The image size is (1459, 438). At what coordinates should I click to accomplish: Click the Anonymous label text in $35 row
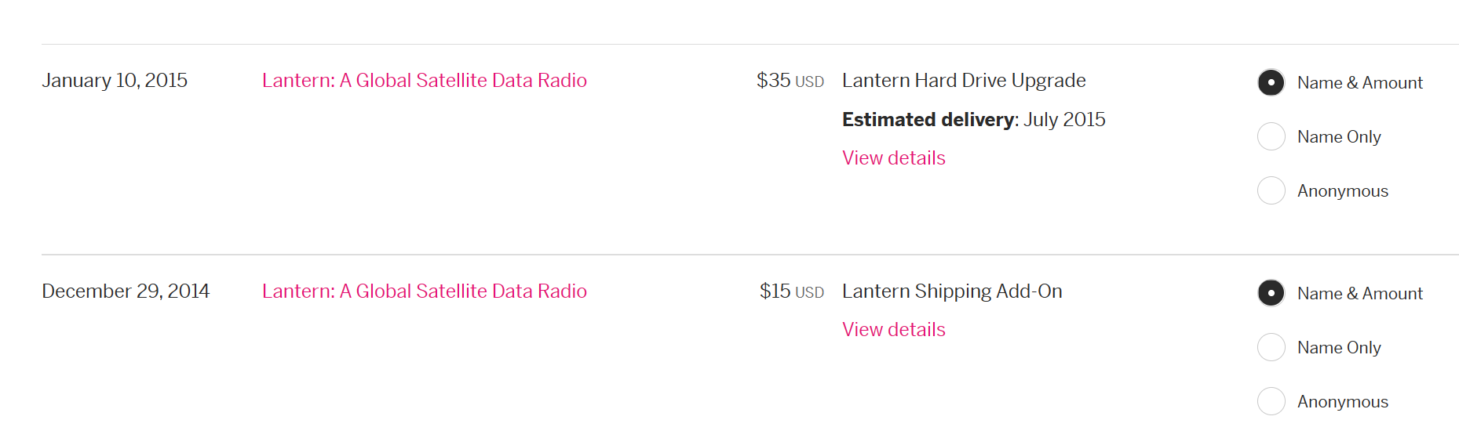(1343, 191)
